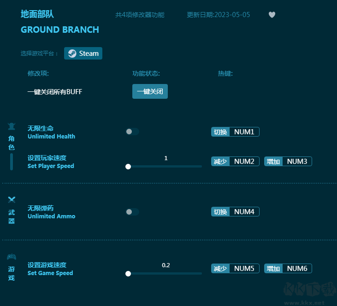The image size is (337, 306).
Task: Click the 共4项修改器功能 text
Action: pos(140,15)
